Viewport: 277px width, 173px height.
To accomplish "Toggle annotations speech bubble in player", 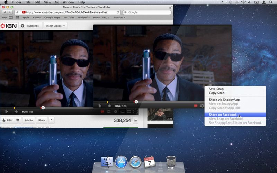I will pos(102,112).
